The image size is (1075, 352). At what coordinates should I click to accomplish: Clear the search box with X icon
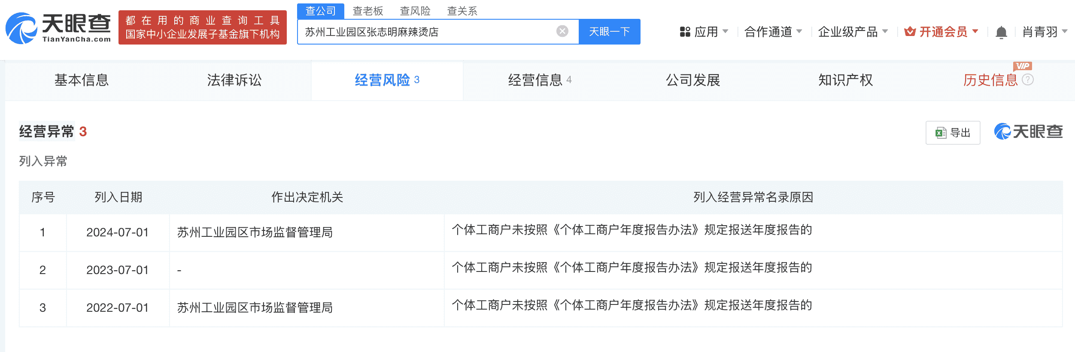point(562,31)
